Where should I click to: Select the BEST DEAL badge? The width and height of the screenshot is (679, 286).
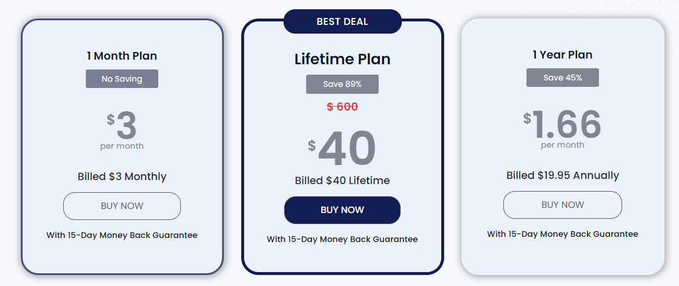click(343, 21)
